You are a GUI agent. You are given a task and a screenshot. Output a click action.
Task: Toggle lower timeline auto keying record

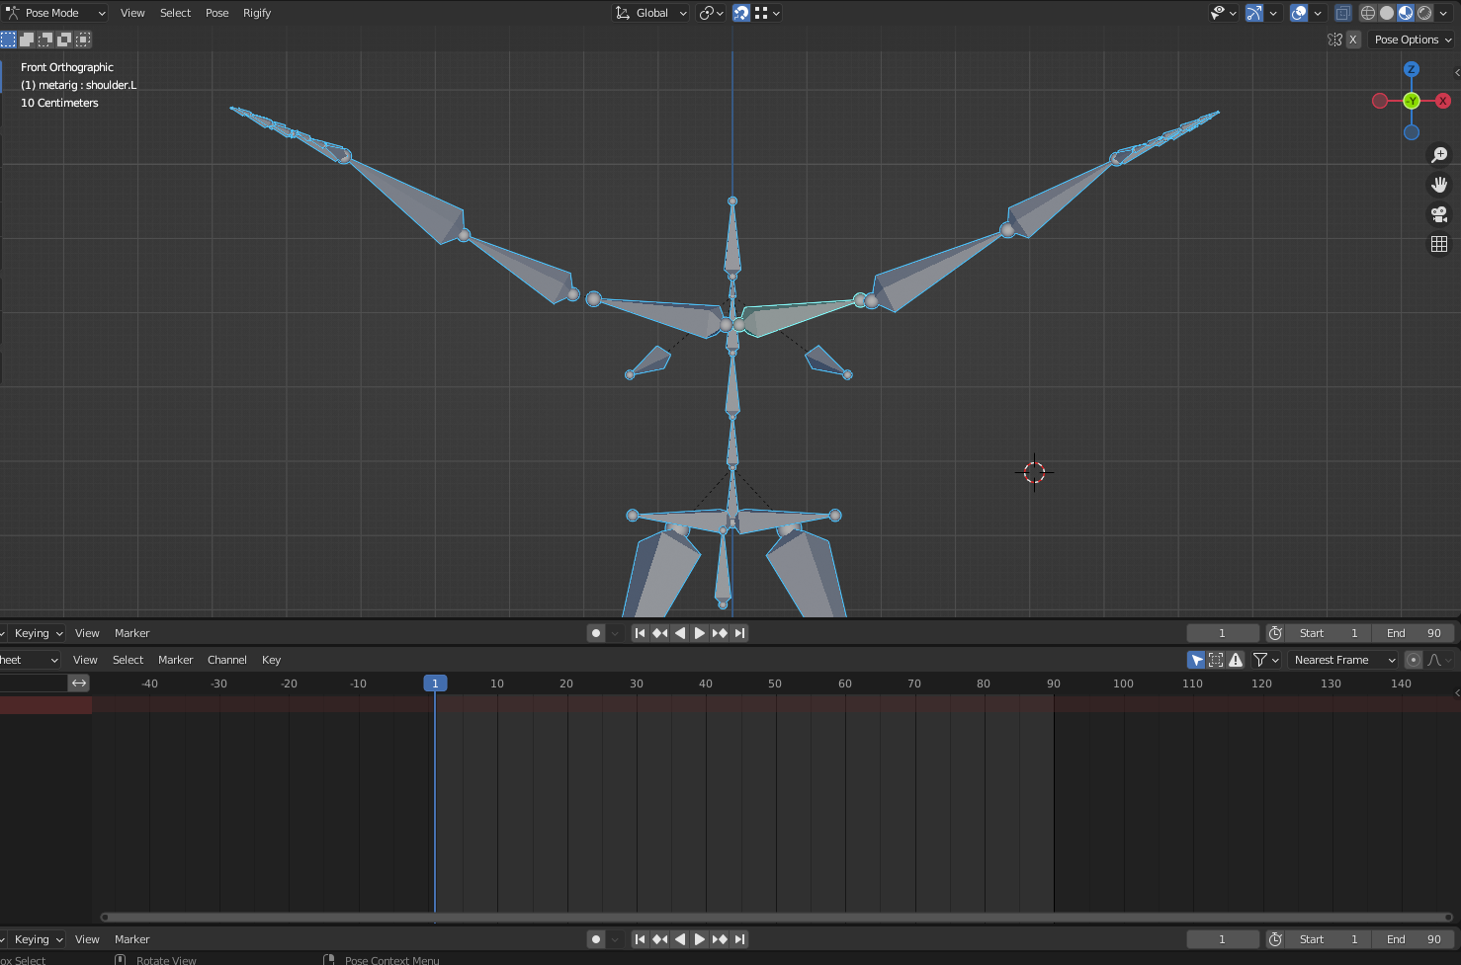[595, 939]
